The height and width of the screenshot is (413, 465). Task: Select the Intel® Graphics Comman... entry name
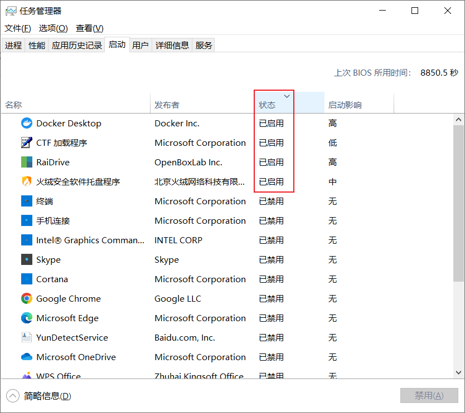tap(90, 240)
